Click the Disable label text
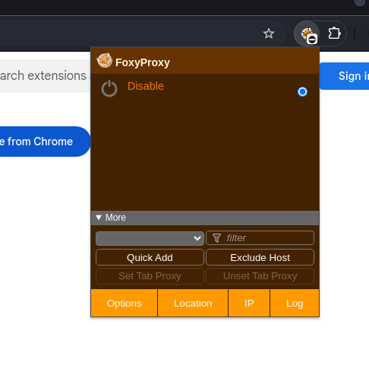This screenshot has height=366, width=369. coord(146,86)
